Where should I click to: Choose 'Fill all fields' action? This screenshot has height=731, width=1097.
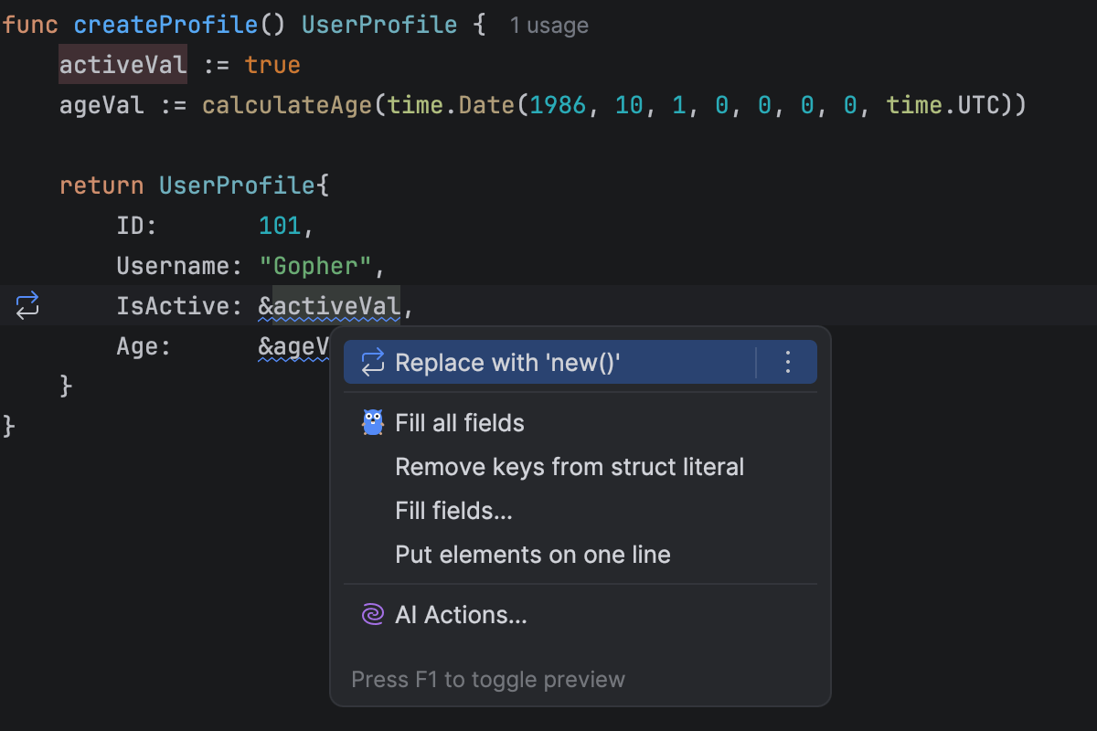coord(580,423)
